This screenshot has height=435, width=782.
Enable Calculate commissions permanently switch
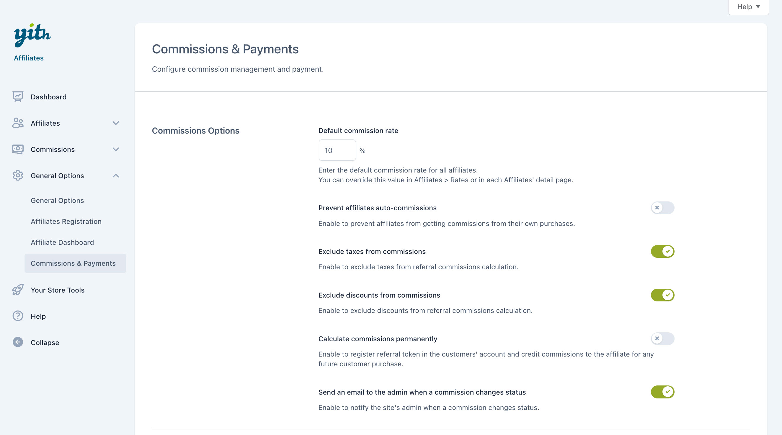coord(662,339)
